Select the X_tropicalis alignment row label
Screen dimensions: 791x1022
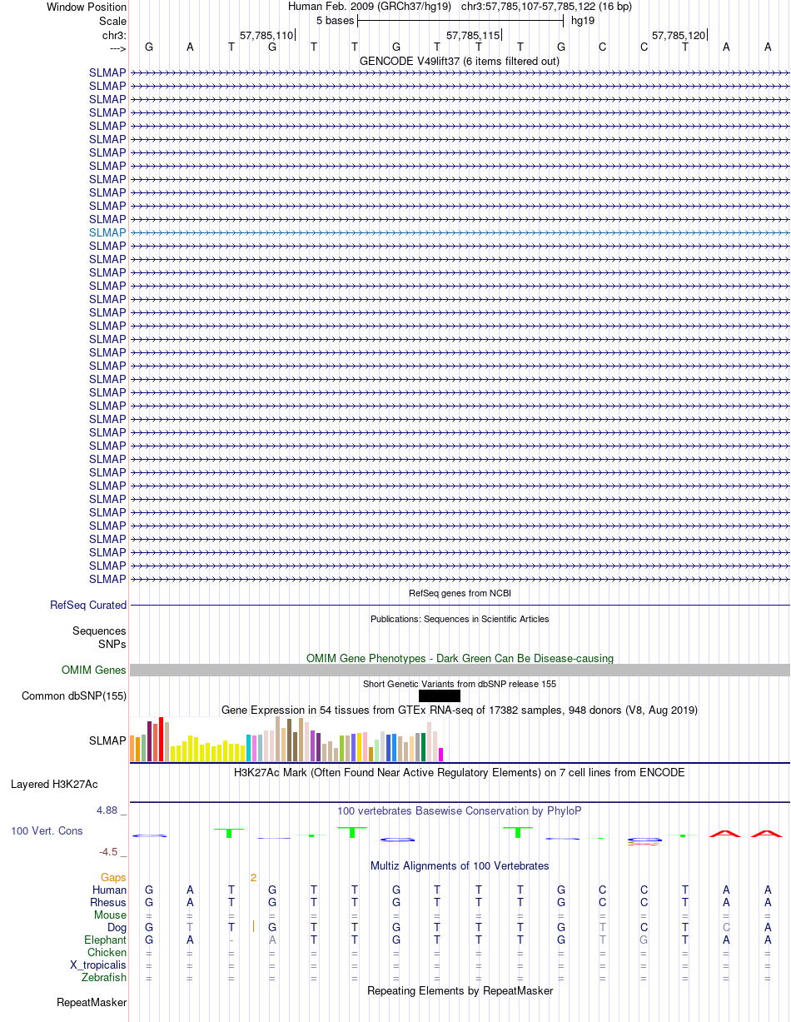(98, 965)
